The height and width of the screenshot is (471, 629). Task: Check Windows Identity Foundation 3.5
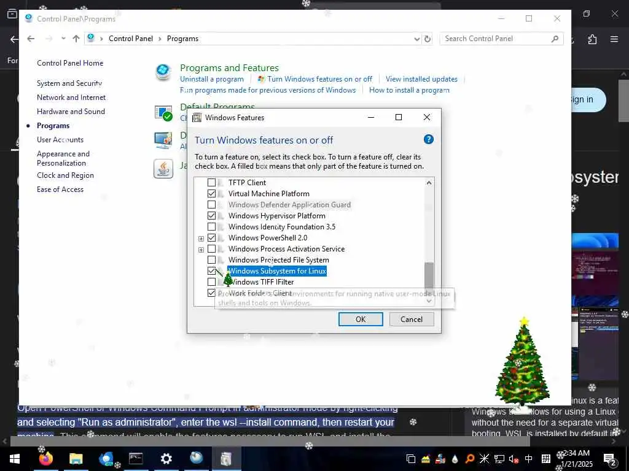tap(211, 227)
